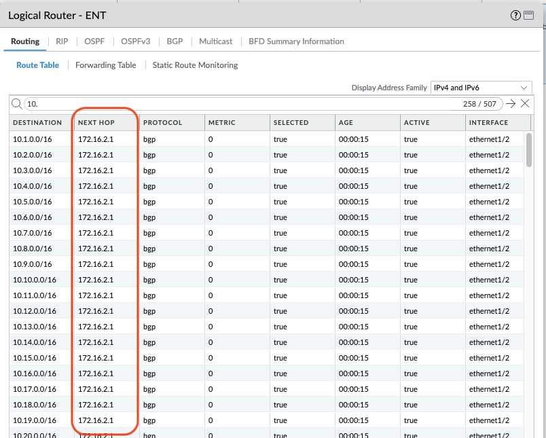Click the window maximize icon in header
The image size is (546, 438).
528,16
